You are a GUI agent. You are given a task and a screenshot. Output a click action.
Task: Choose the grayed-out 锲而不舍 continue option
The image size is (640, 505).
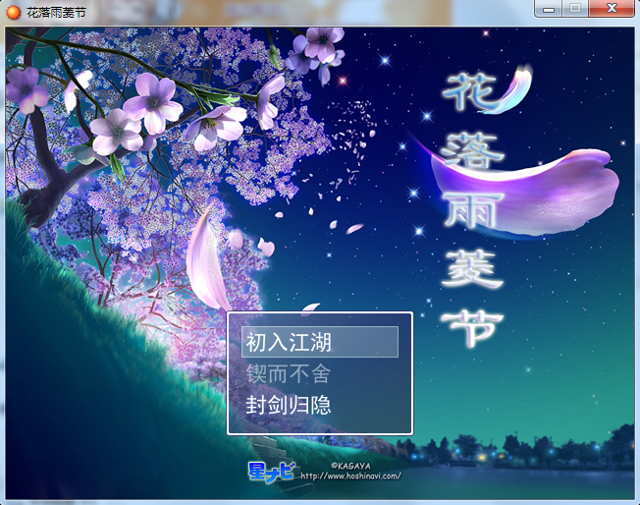pyautogui.click(x=289, y=373)
